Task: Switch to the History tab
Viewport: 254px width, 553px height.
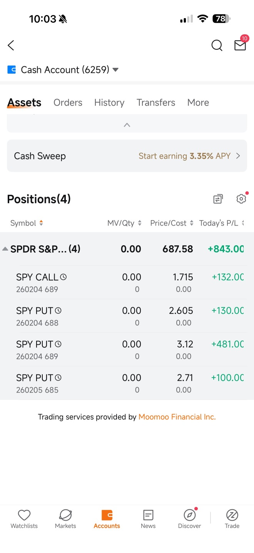Action: coord(109,103)
